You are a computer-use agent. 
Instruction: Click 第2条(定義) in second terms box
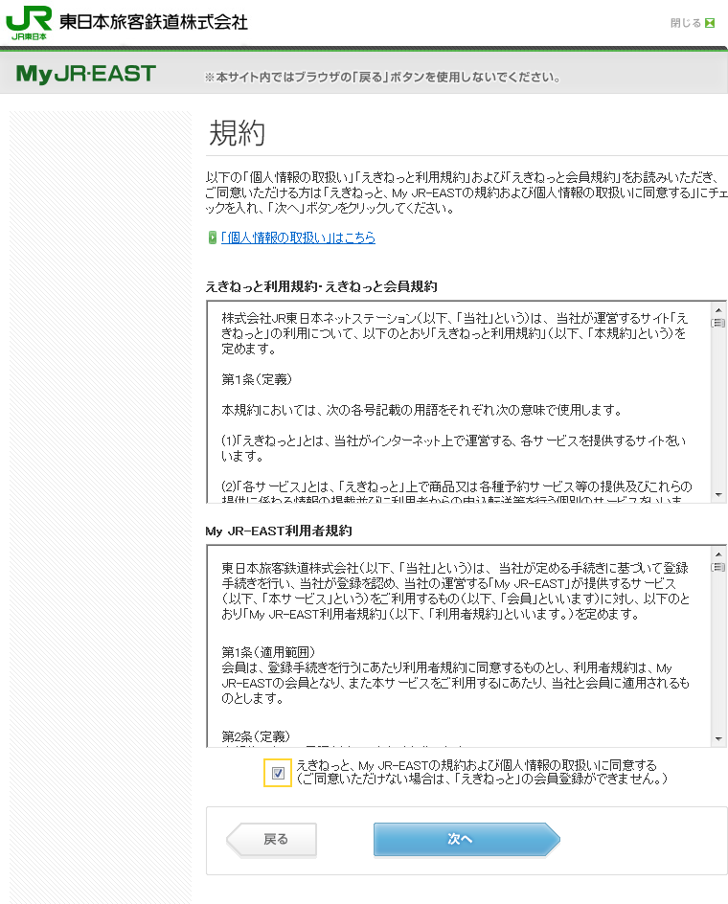(x=256, y=736)
